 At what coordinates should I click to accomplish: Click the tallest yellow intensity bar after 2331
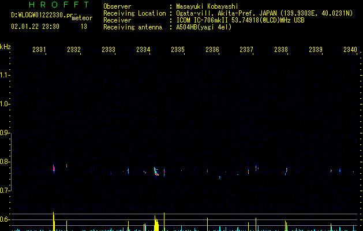54,221
